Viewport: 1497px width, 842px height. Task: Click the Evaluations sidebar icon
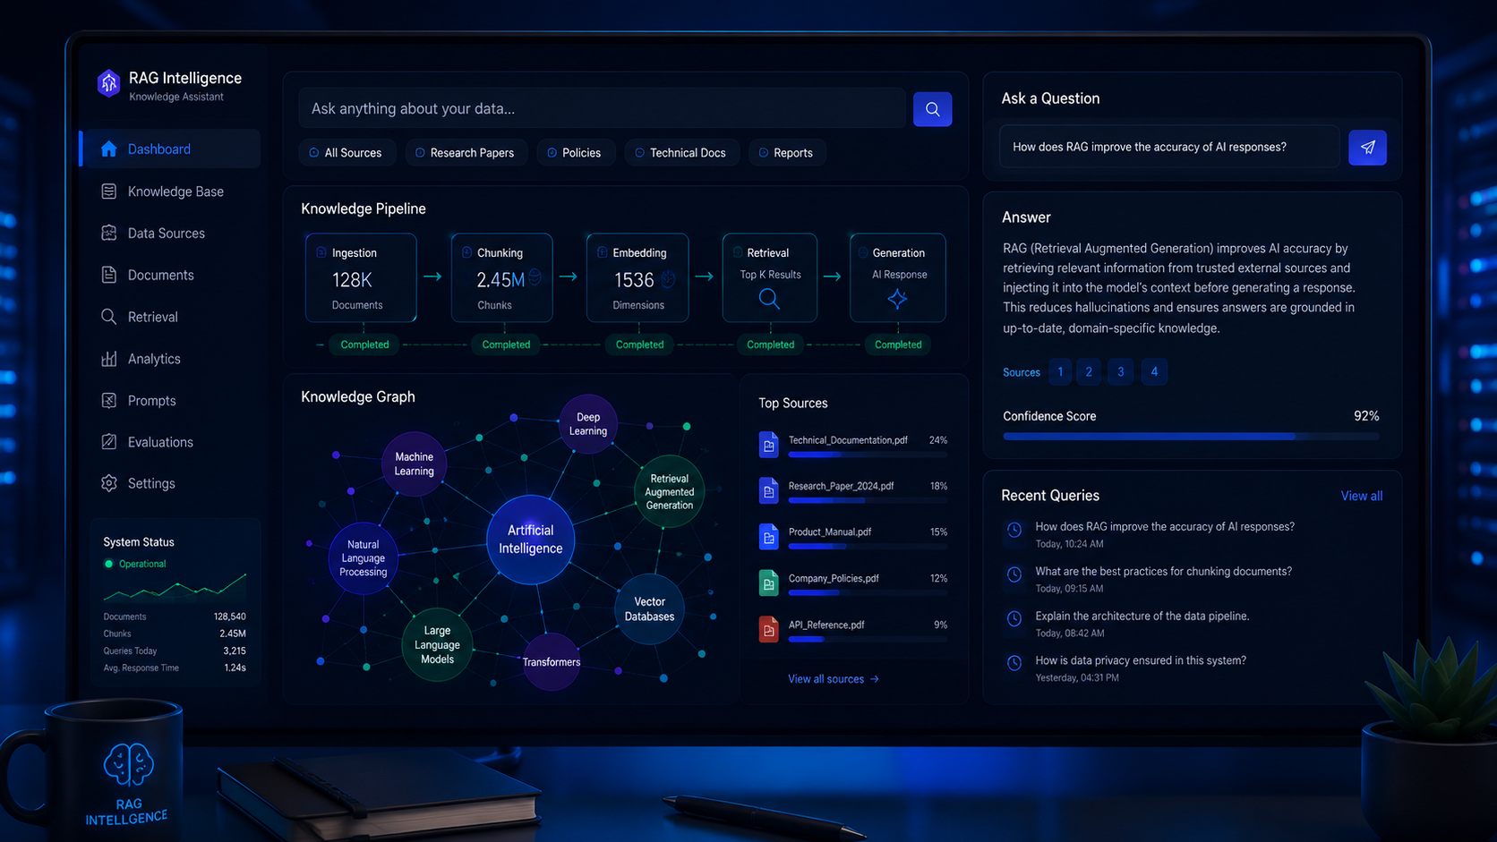point(109,442)
